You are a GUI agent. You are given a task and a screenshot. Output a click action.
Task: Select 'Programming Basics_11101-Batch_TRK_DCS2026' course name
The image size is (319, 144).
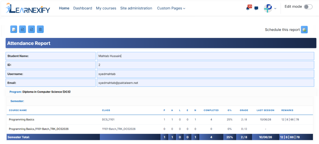[39, 129]
